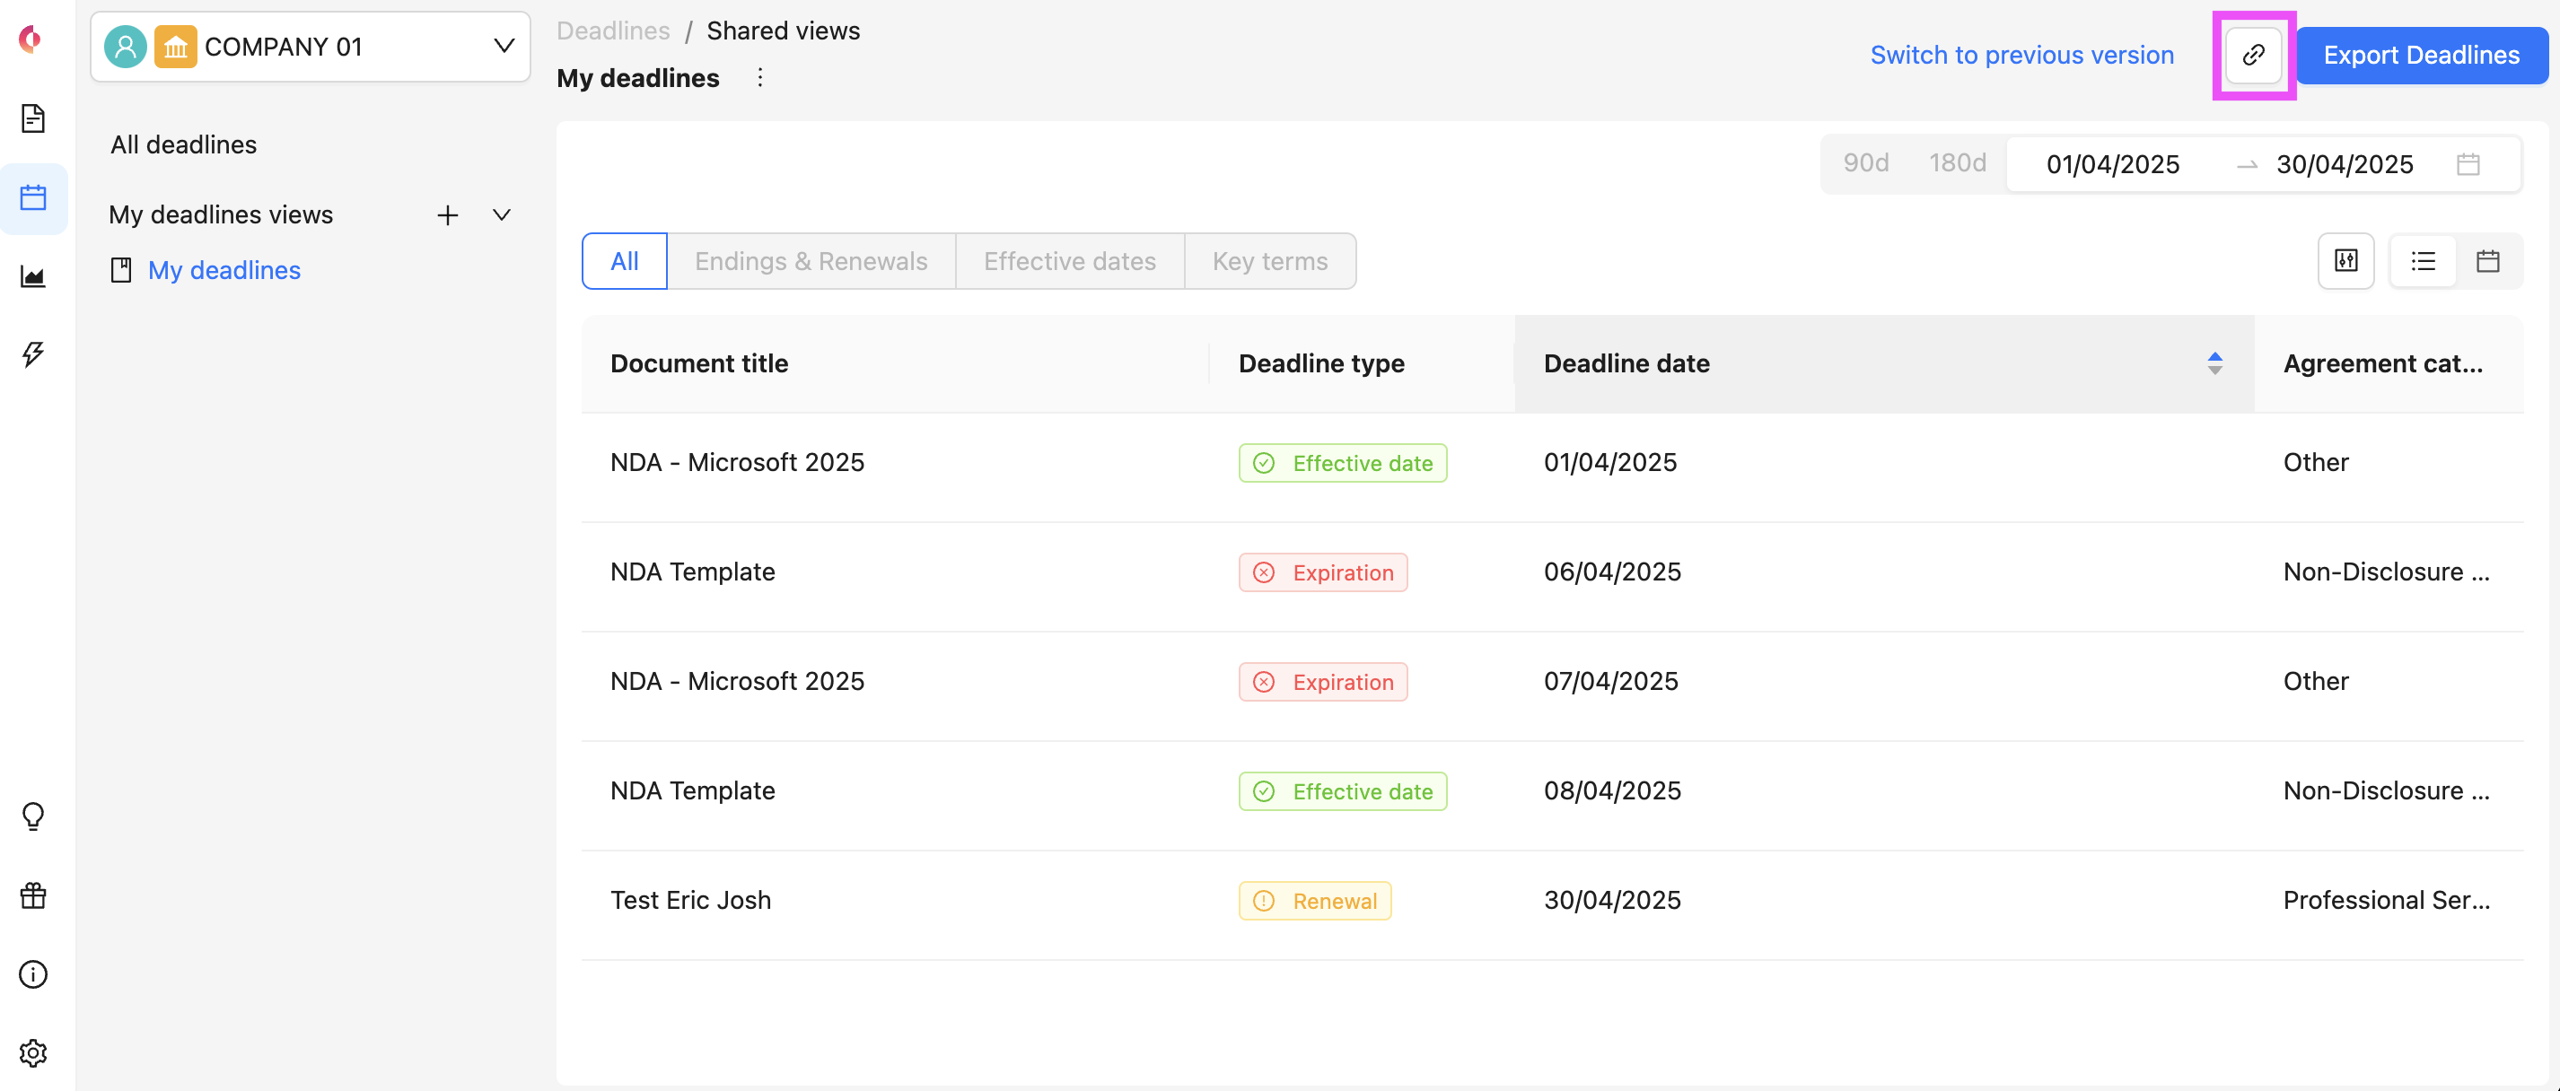Open the settings gear icon
The height and width of the screenshot is (1091, 2560).
(33, 1052)
